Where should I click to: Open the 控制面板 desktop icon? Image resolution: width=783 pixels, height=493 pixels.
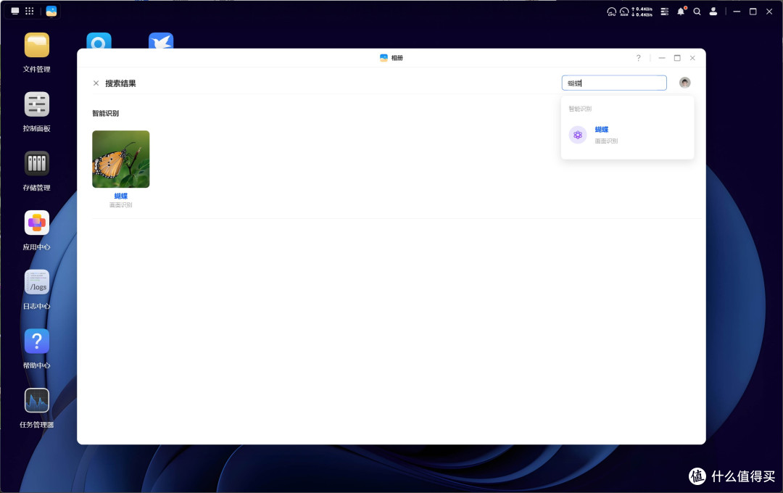click(36, 104)
